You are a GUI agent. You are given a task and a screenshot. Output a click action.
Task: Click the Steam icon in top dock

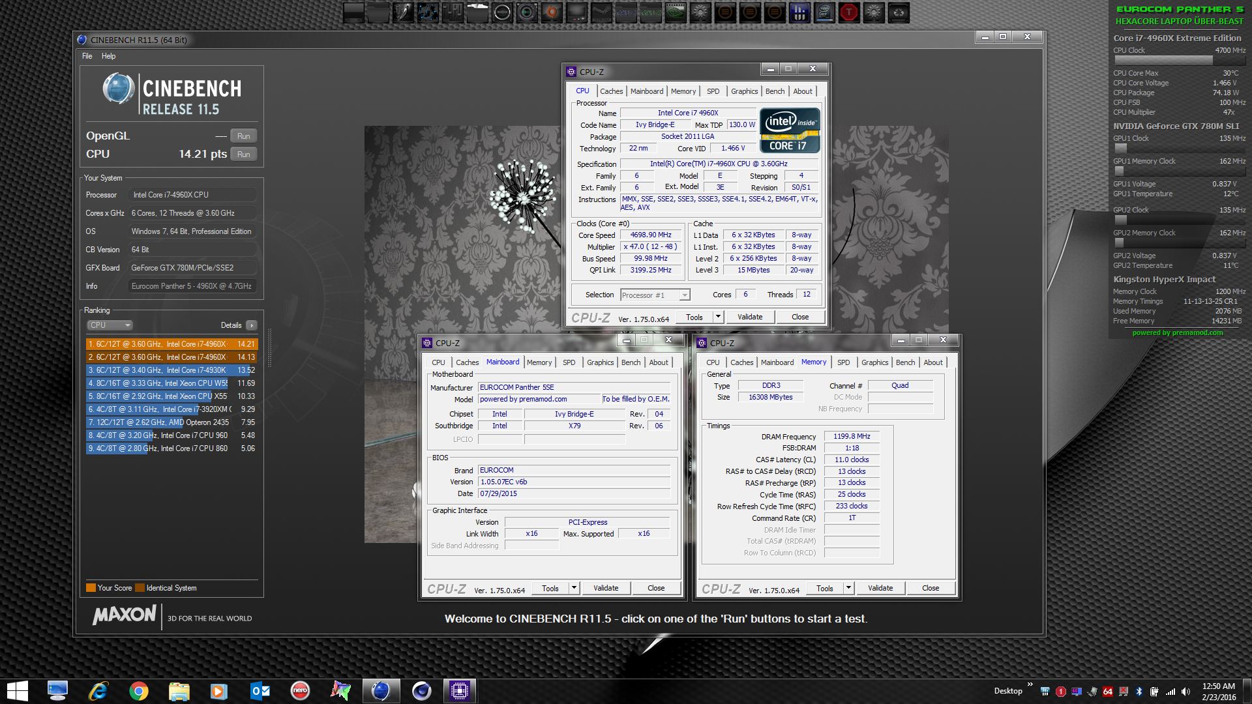(601, 12)
